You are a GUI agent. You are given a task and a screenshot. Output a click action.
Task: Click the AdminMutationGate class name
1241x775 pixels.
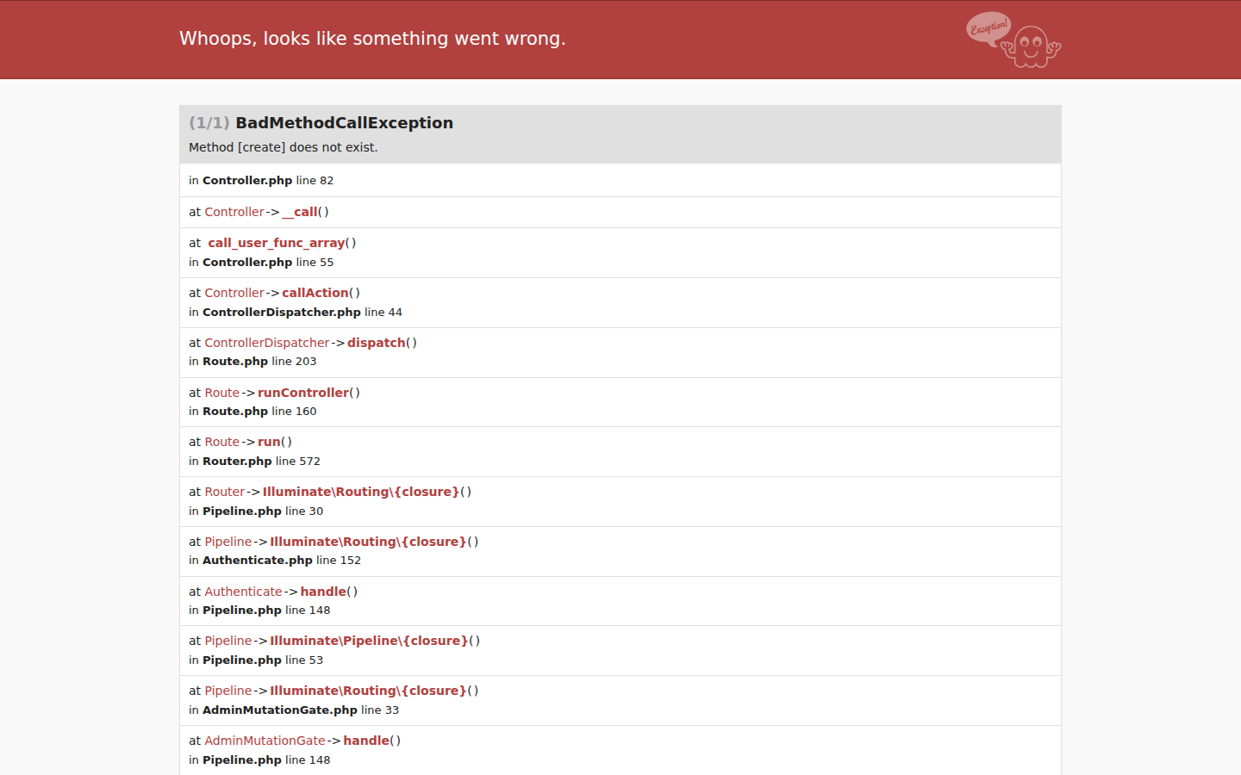pos(265,741)
